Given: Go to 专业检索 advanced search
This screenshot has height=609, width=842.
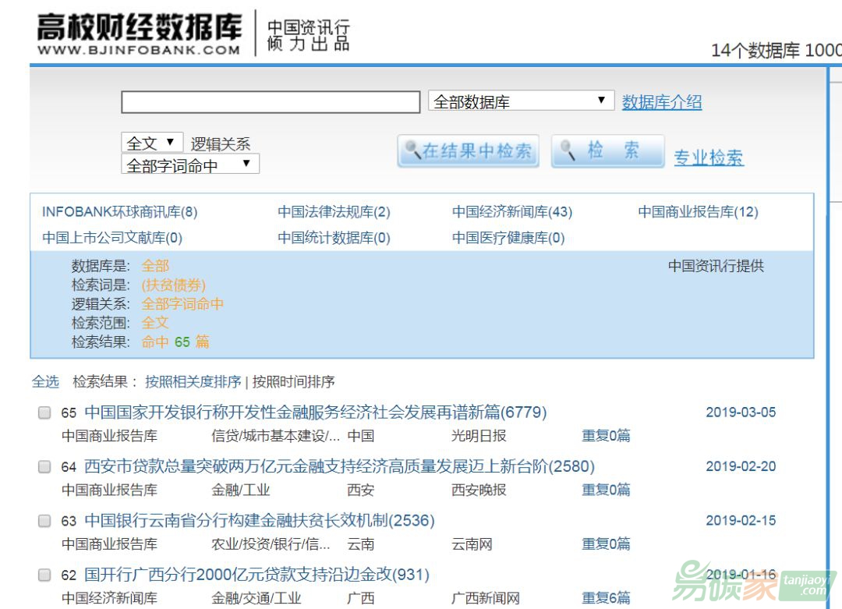Looking at the screenshot, I should click(x=708, y=158).
